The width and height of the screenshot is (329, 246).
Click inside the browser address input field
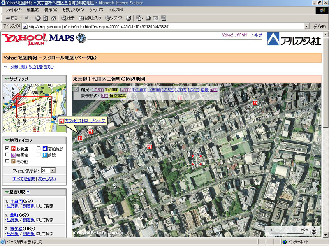click(164, 26)
